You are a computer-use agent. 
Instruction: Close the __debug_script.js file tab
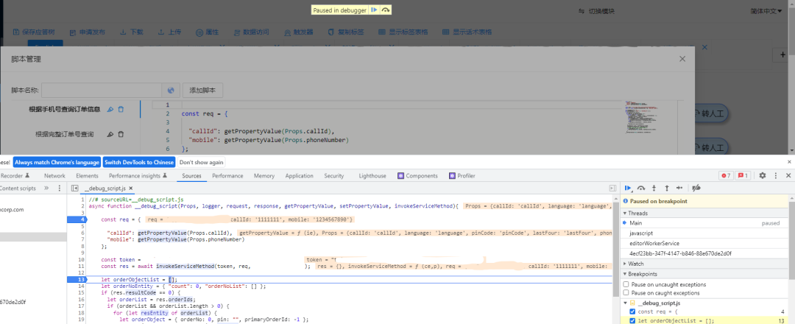coord(130,188)
